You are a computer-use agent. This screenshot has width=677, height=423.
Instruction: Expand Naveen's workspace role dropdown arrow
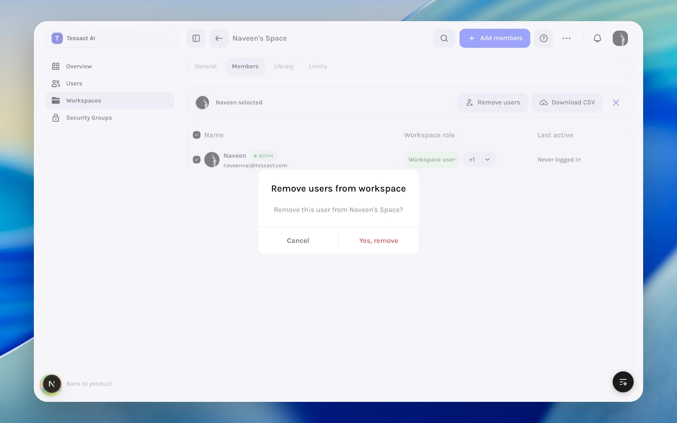(x=487, y=159)
